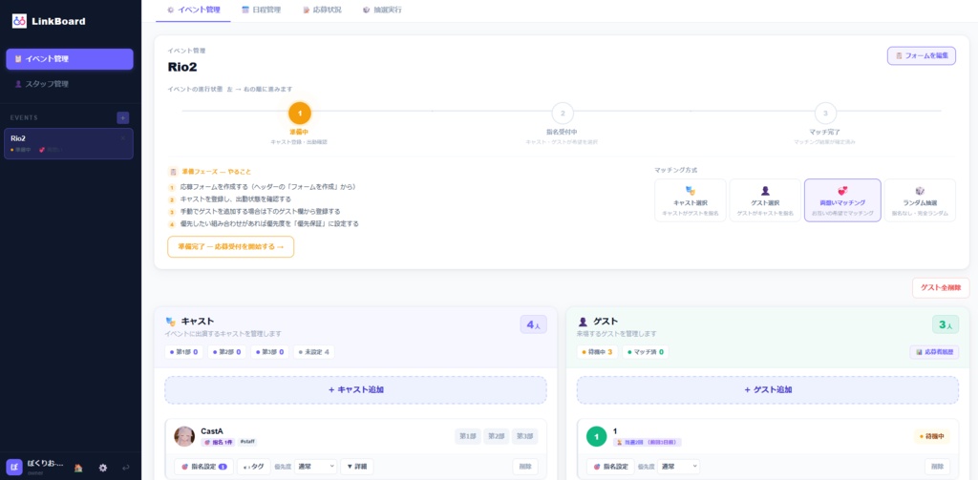Viewport: 978px width, 480px height.
Task: Filter guests by マッチ済 chip
Action: pos(646,352)
